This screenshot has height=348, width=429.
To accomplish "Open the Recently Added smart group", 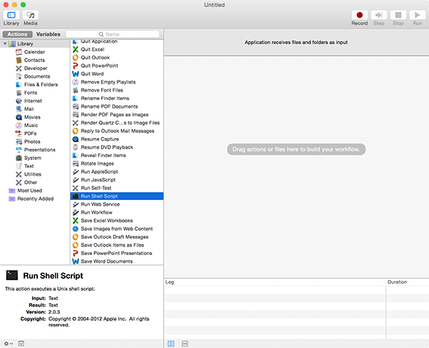I will (37, 199).
